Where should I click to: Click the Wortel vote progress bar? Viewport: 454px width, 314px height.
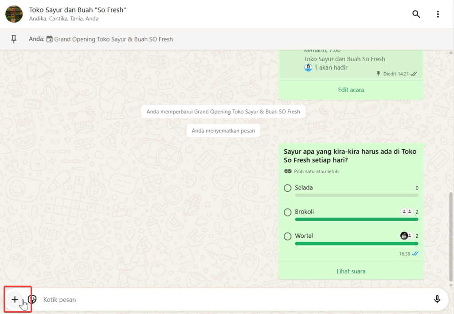(356, 243)
